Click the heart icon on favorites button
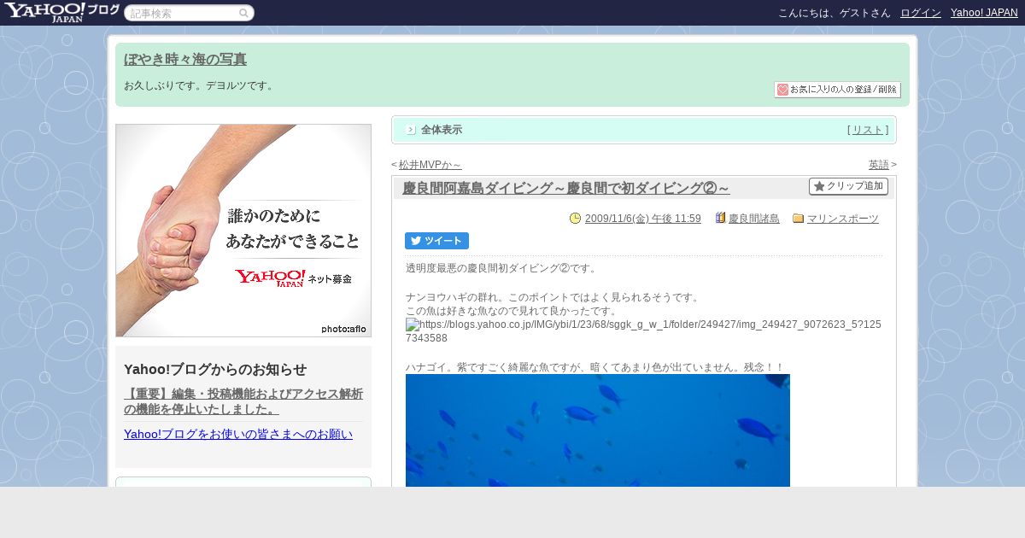Image resolution: width=1025 pixels, height=538 pixels. point(782,90)
